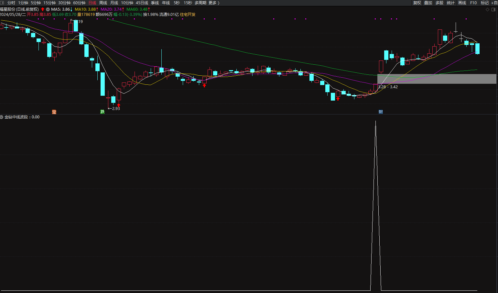Click the small square icon before 分时
The height and width of the screenshot is (293, 498).
click(2, 3)
